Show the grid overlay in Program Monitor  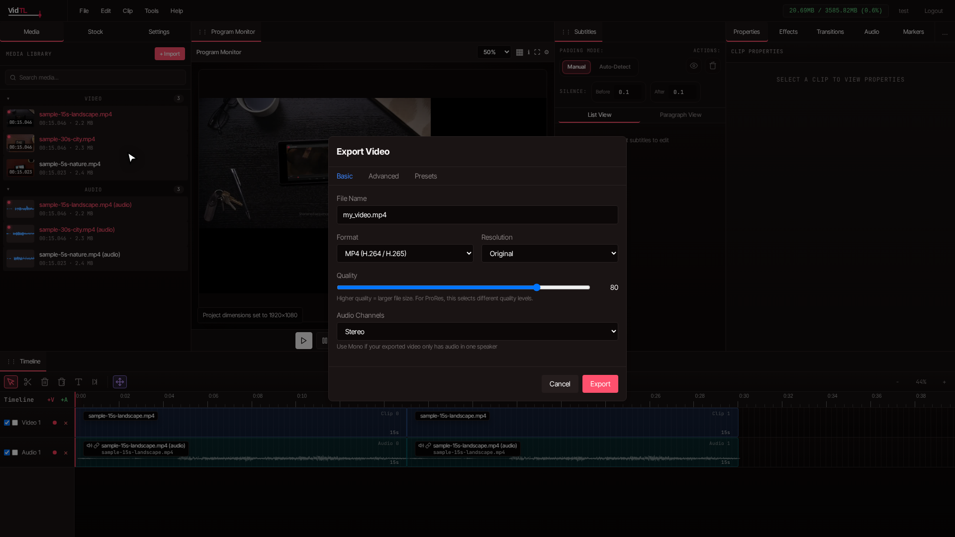pyautogui.click(x=519, y=52)
